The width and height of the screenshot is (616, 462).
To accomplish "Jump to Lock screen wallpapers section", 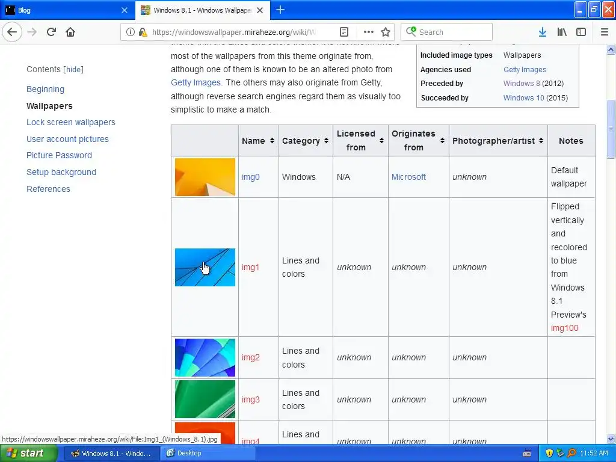I will pos(71,123).
